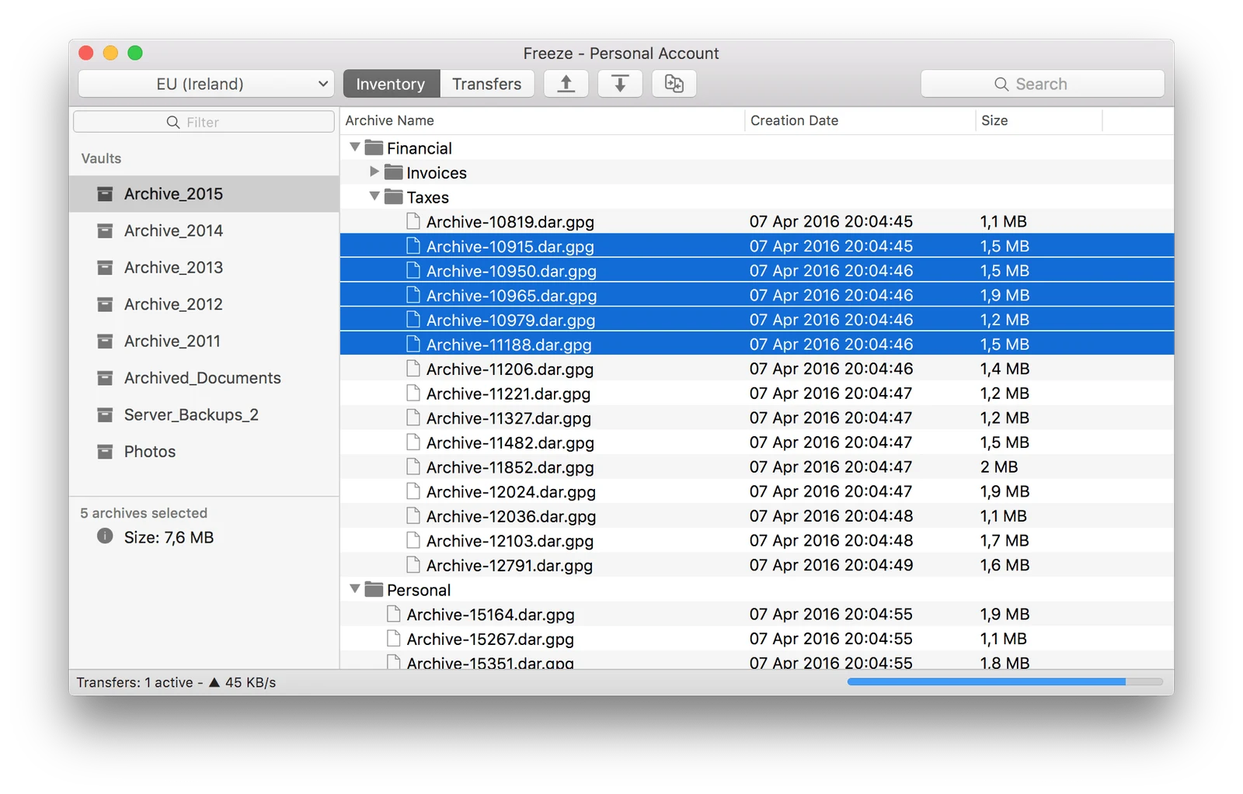Select the Photos vault icon
The height and width of the screenshot is (794, 1243).
tap(105, 452)
